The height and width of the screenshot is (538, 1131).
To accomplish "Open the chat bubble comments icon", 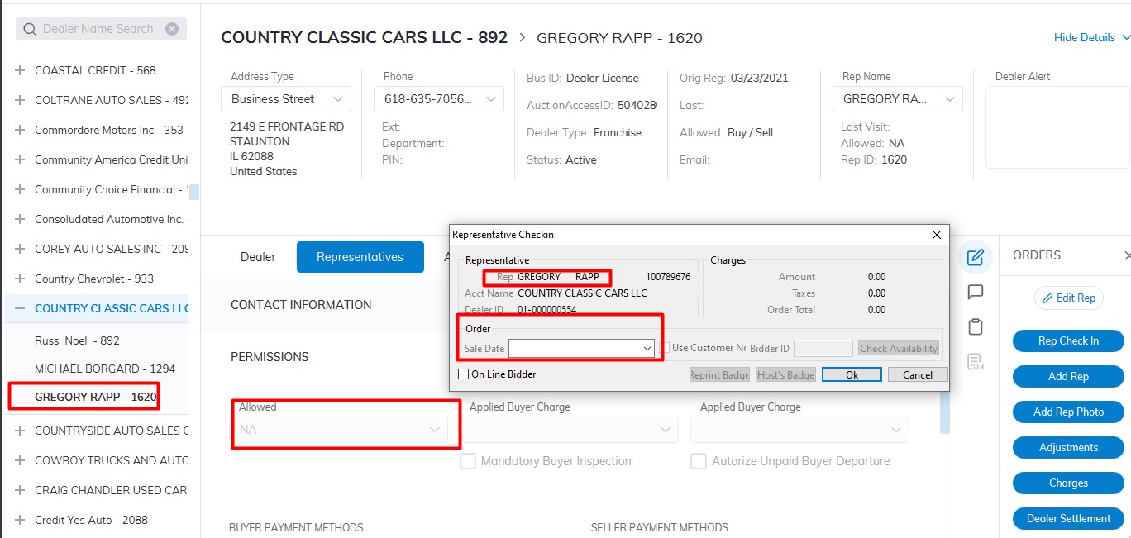I will coord(976,292).
